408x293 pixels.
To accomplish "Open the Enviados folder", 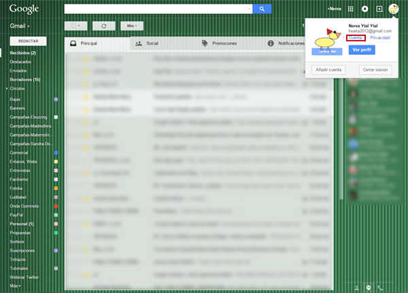I will [x=18, y=71].
